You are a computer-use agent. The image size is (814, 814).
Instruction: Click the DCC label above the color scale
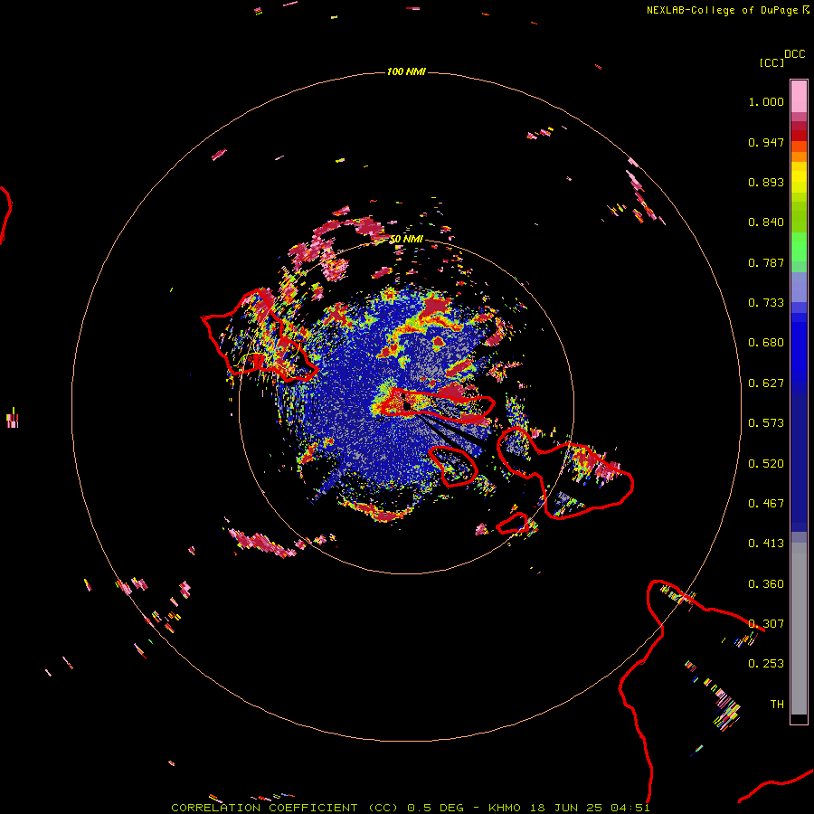(794, 54)
